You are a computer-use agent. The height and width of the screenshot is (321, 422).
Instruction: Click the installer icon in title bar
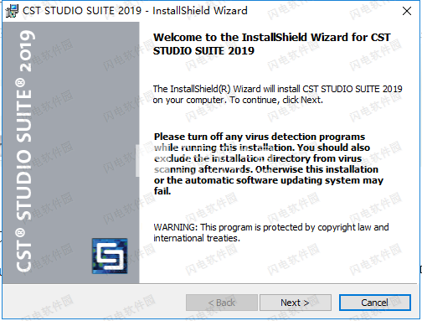pyautogui.click(x=12, y=11)
